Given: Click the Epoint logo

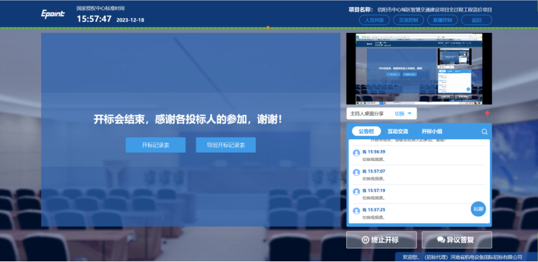Looking at the screenshot, I should click(x=53, y=14).
